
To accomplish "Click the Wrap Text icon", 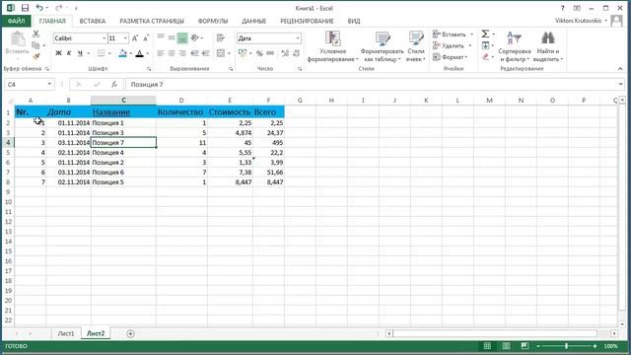I will coord(221,38).
